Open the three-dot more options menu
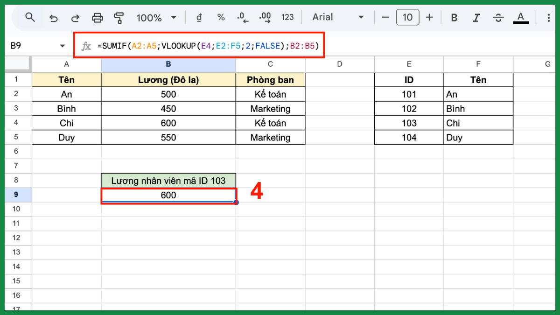Viewport: 560px width, 315px height. (549, 18)
